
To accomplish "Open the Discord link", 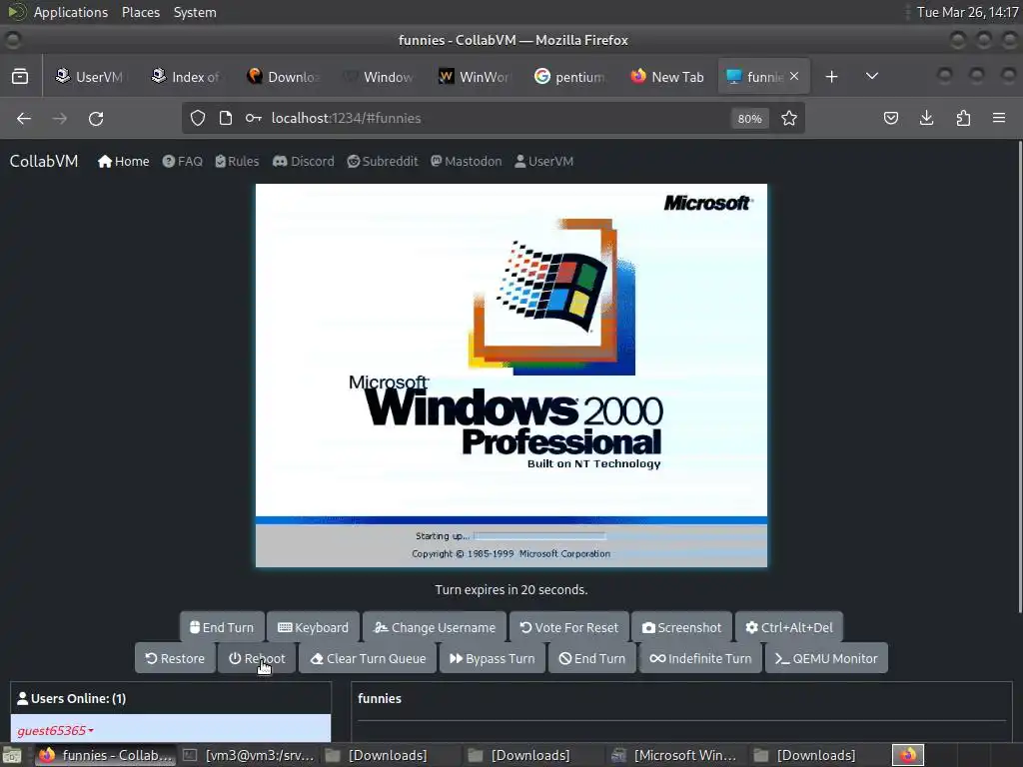I will [x=304, y=161].
